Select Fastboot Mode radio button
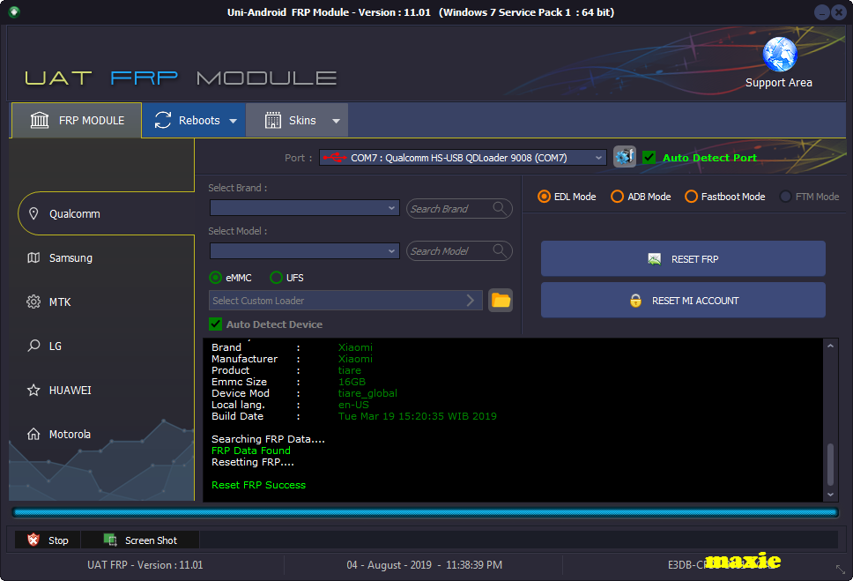 click(691, 197)
